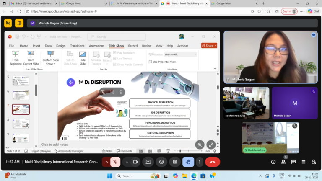Open meeting details info icon
Viewport: 322px width, 181px height.
tap(273, 162)
